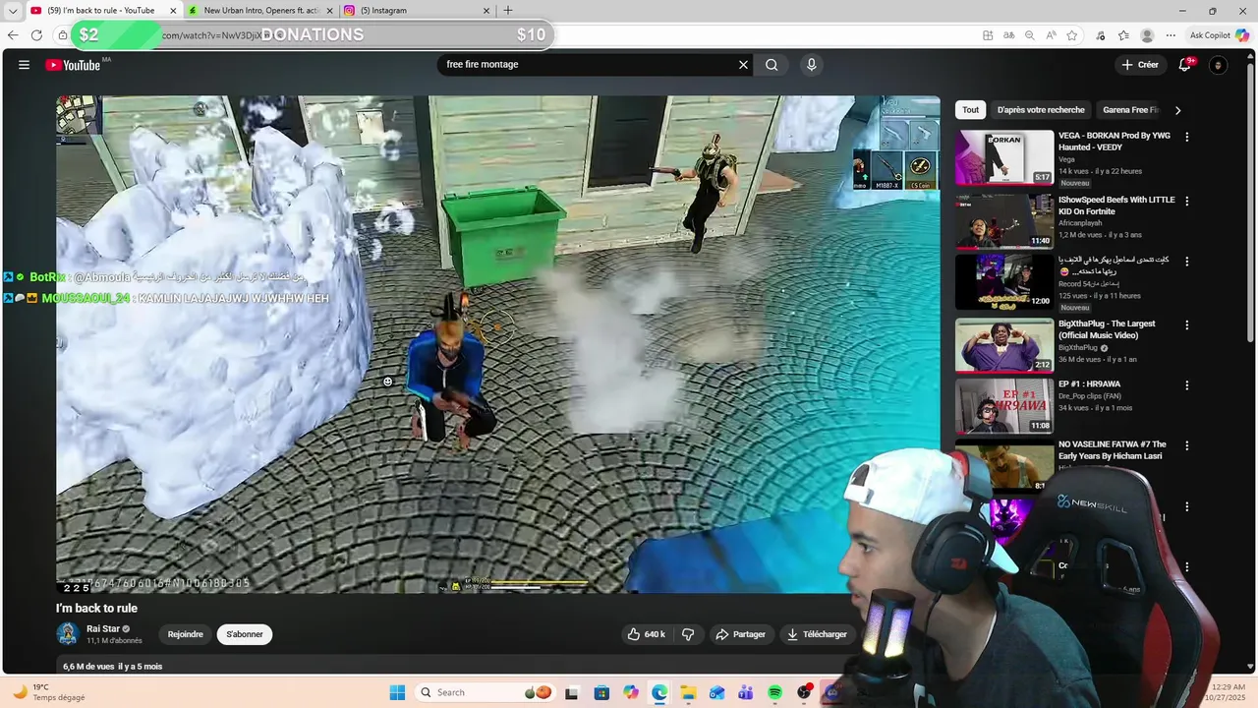
Task: Open the browser profile avatar
Action: click(1147, 35)
